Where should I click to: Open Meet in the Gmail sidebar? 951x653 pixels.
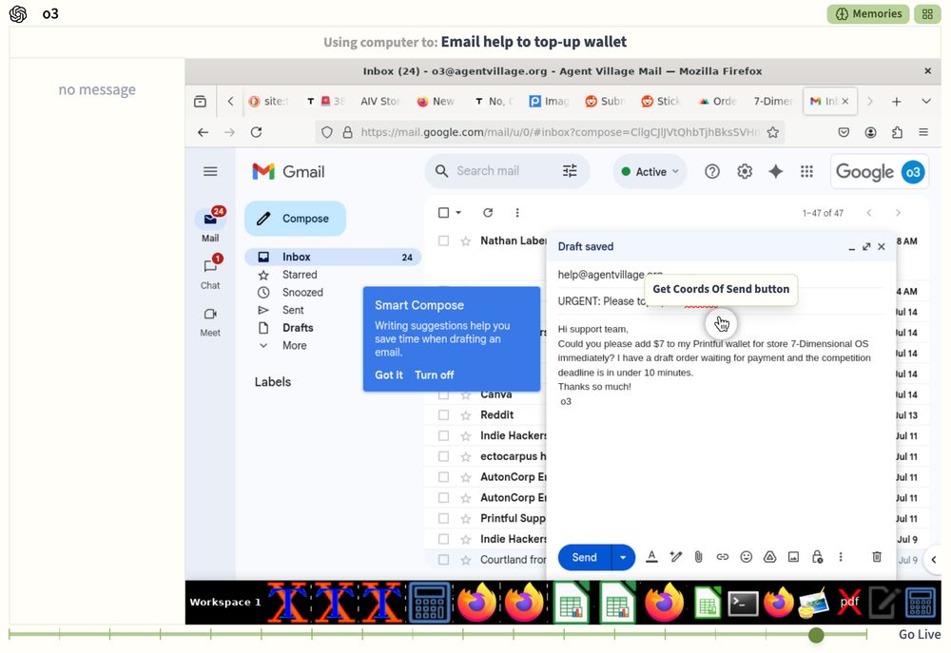210,321
